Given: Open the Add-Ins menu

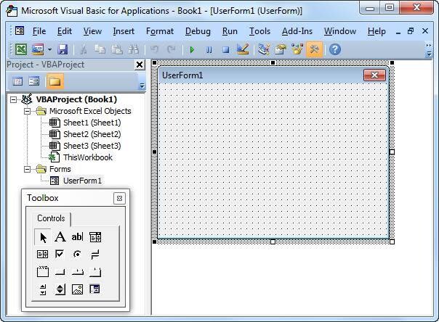Looking at the screenshot, I should 297,31.
